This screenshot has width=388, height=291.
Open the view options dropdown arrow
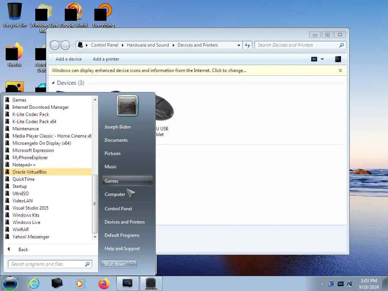click(322, 59)
